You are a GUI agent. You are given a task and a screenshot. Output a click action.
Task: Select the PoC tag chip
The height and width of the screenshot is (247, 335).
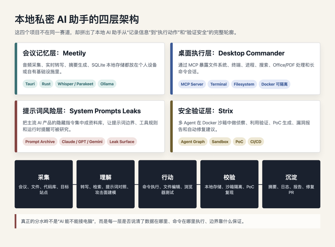click(239, 142)
